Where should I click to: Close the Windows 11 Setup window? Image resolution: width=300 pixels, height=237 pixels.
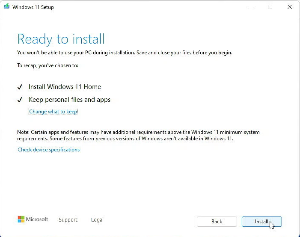pos(290,7)
